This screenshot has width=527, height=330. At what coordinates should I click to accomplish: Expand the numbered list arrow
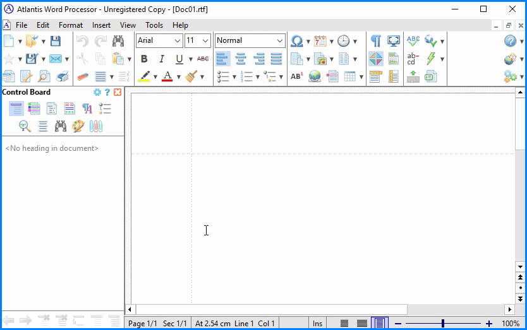(258, 77)
